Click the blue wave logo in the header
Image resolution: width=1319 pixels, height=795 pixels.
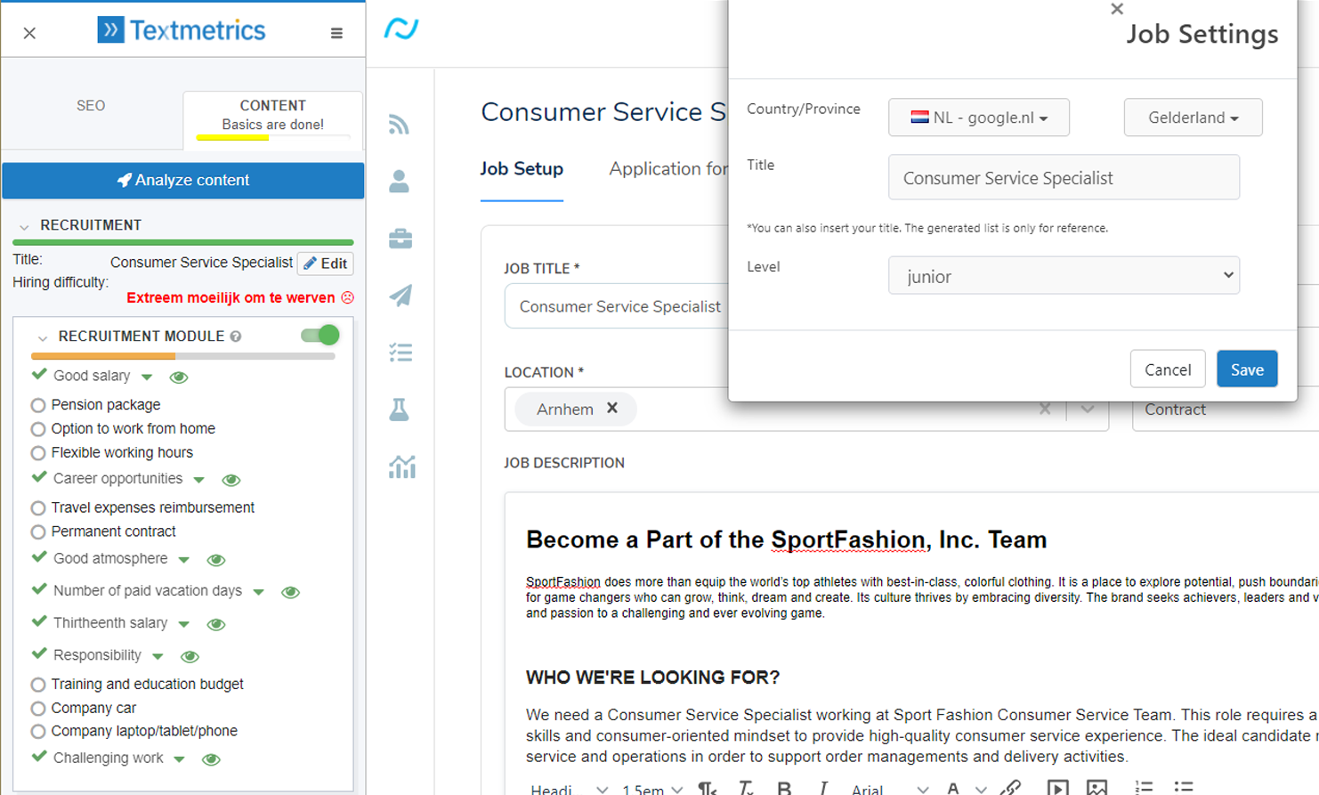(x=401, y=28)
